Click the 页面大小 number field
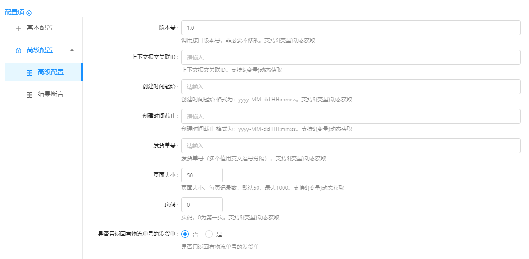 [x=202, y=175]
